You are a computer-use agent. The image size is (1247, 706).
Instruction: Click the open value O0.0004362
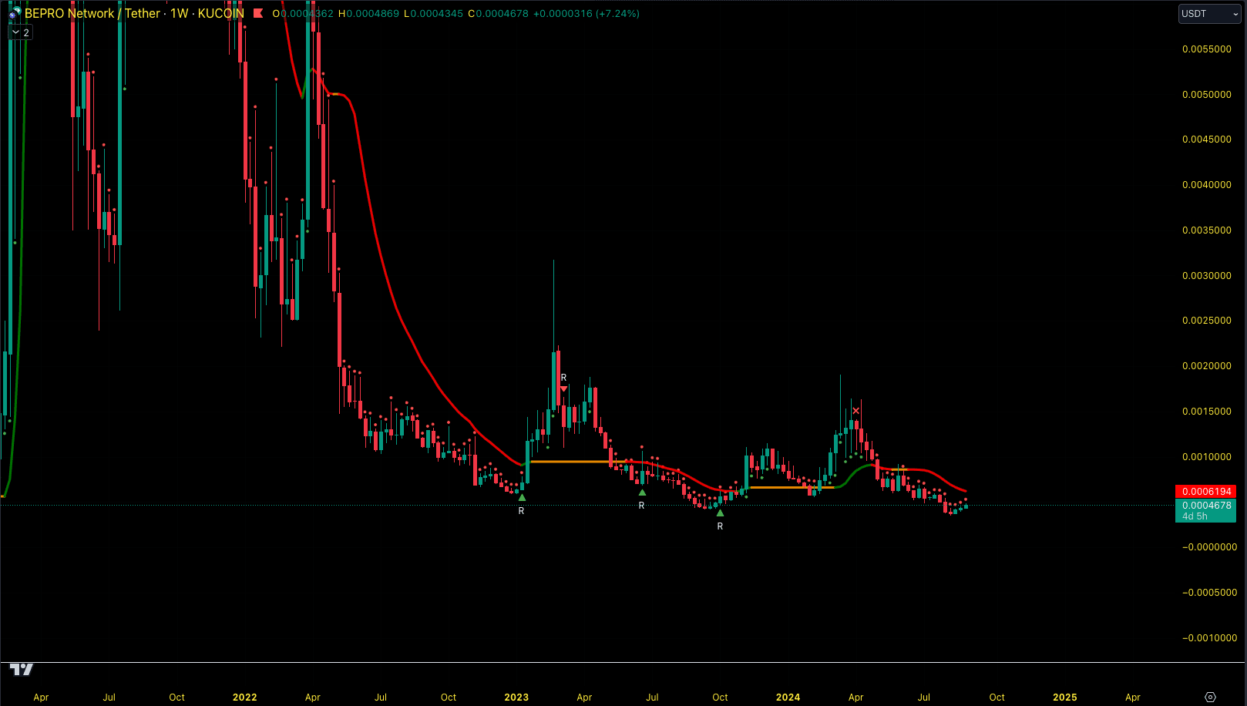[x=304, y=13]
